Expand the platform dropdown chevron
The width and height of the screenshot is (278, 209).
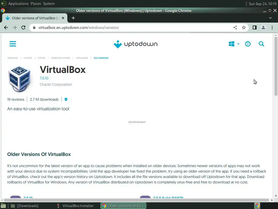pos(238,44)
